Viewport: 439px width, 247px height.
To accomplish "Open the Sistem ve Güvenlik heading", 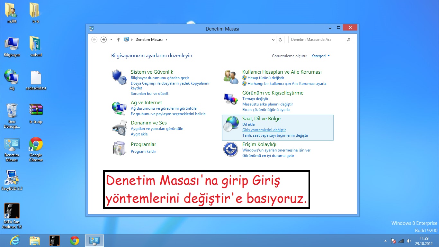I will pos(152,72).
